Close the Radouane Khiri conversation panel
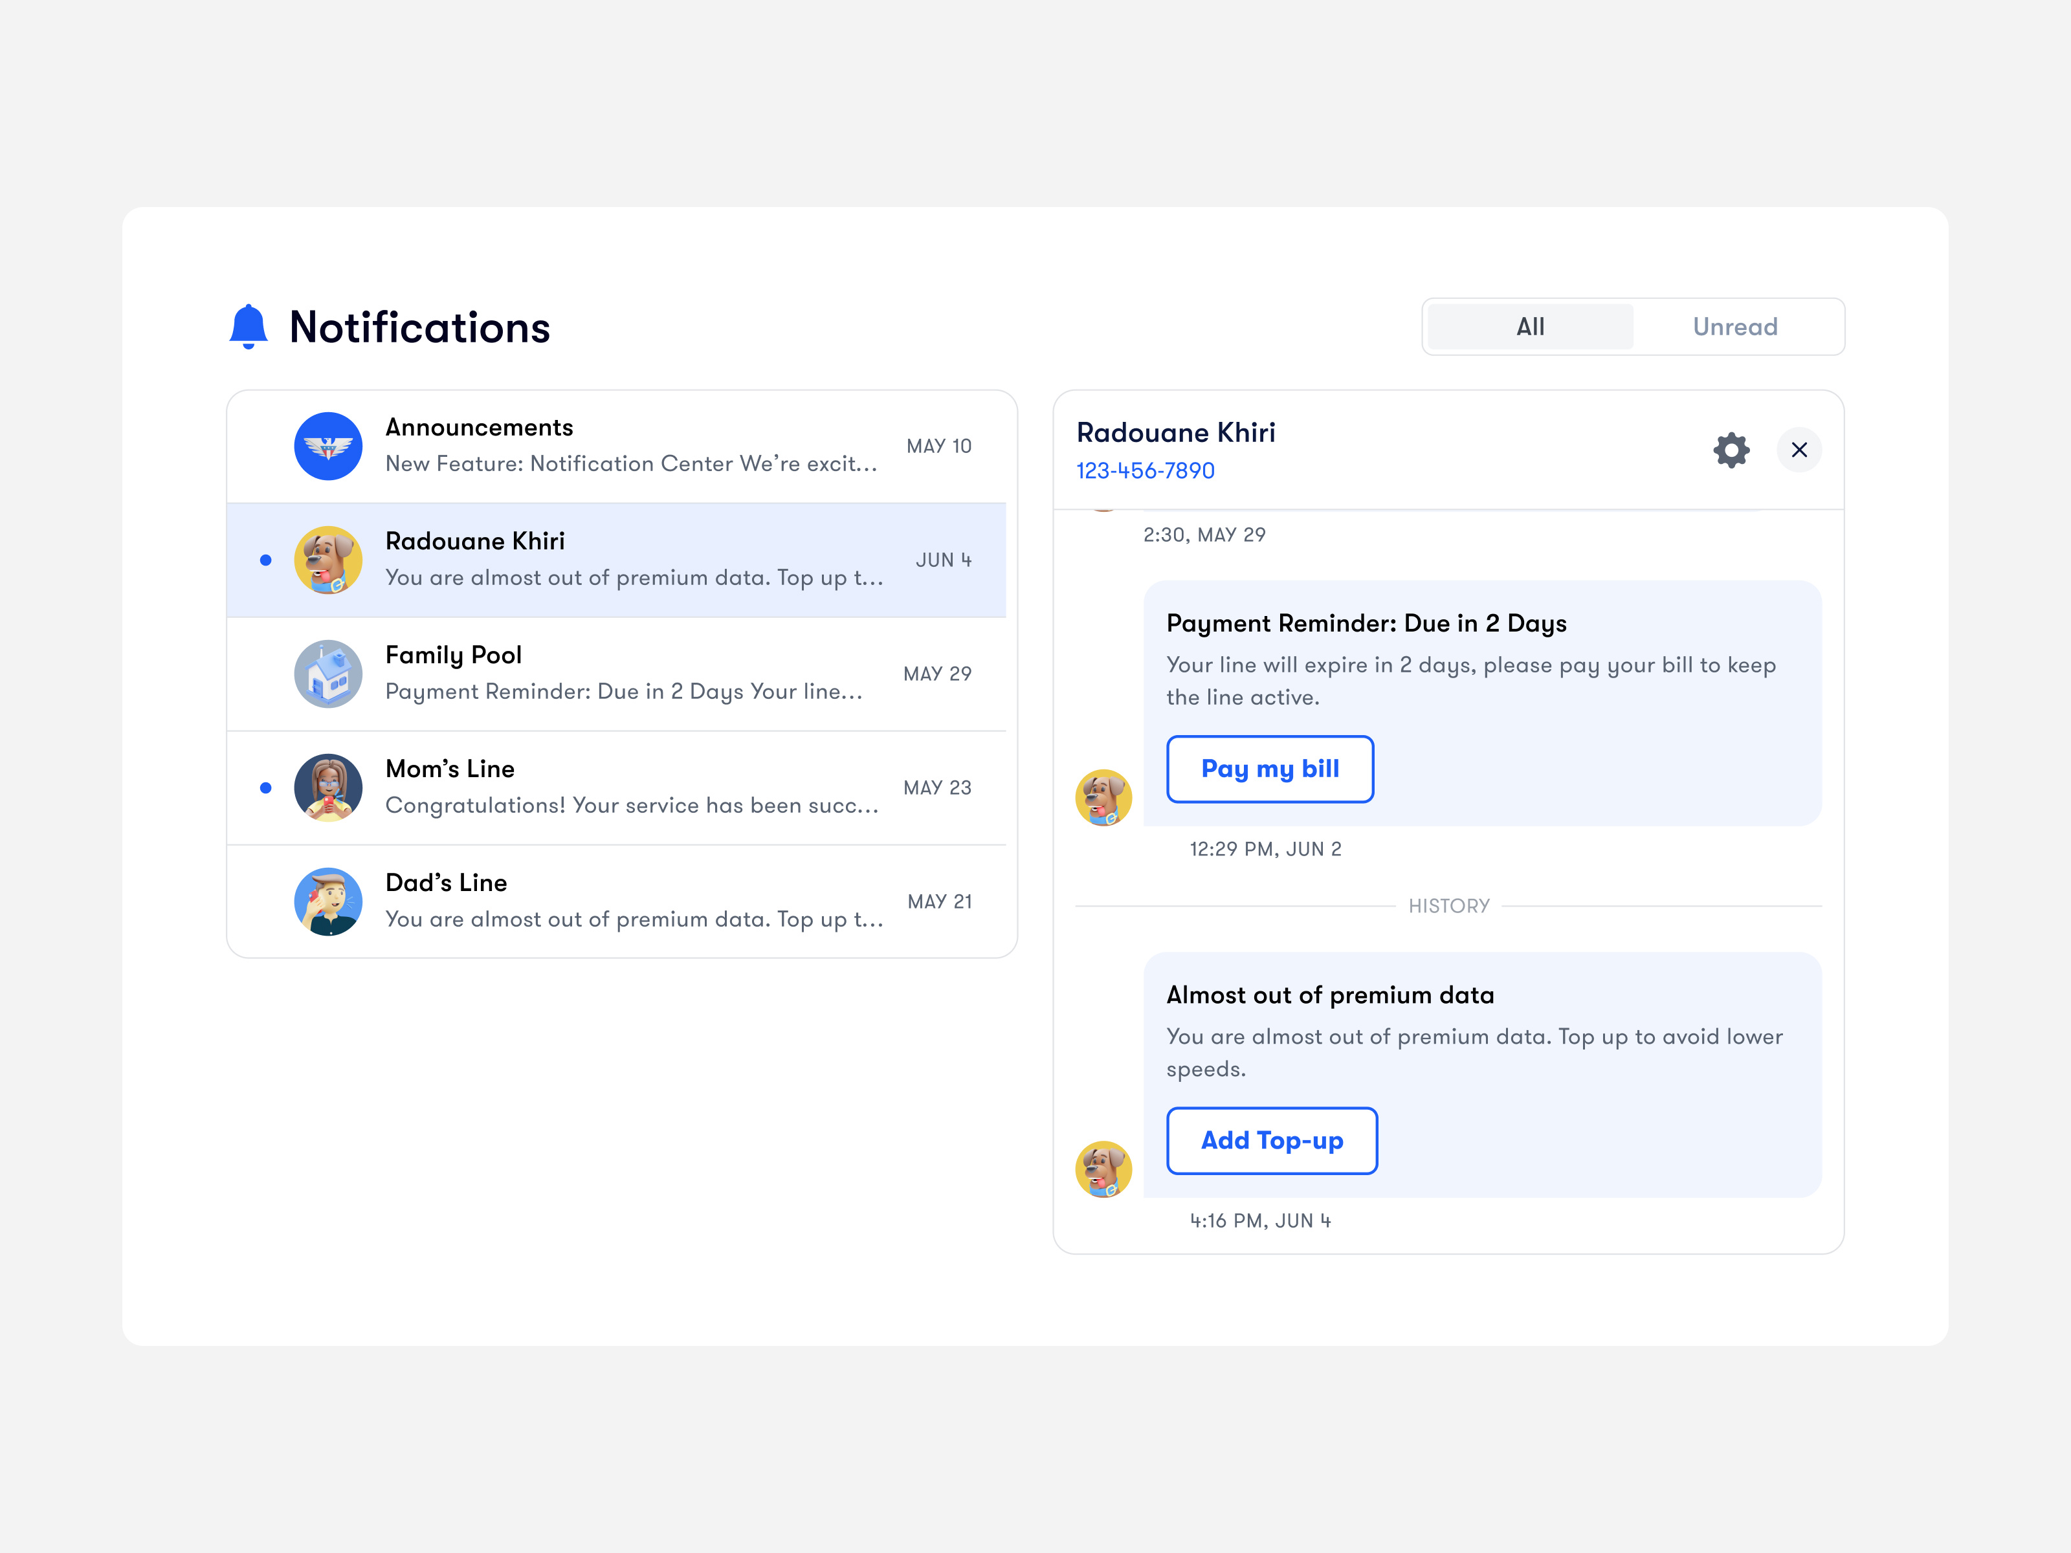This screenshot has width=2071, height=1553. (x=1799, y=450)
